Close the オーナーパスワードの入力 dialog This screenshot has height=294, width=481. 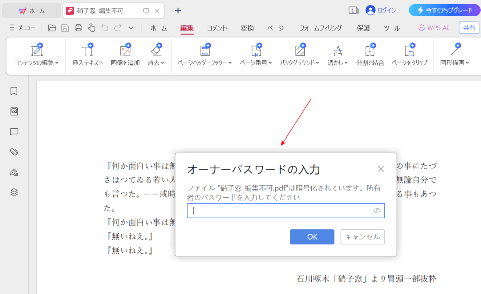(381, 169)
